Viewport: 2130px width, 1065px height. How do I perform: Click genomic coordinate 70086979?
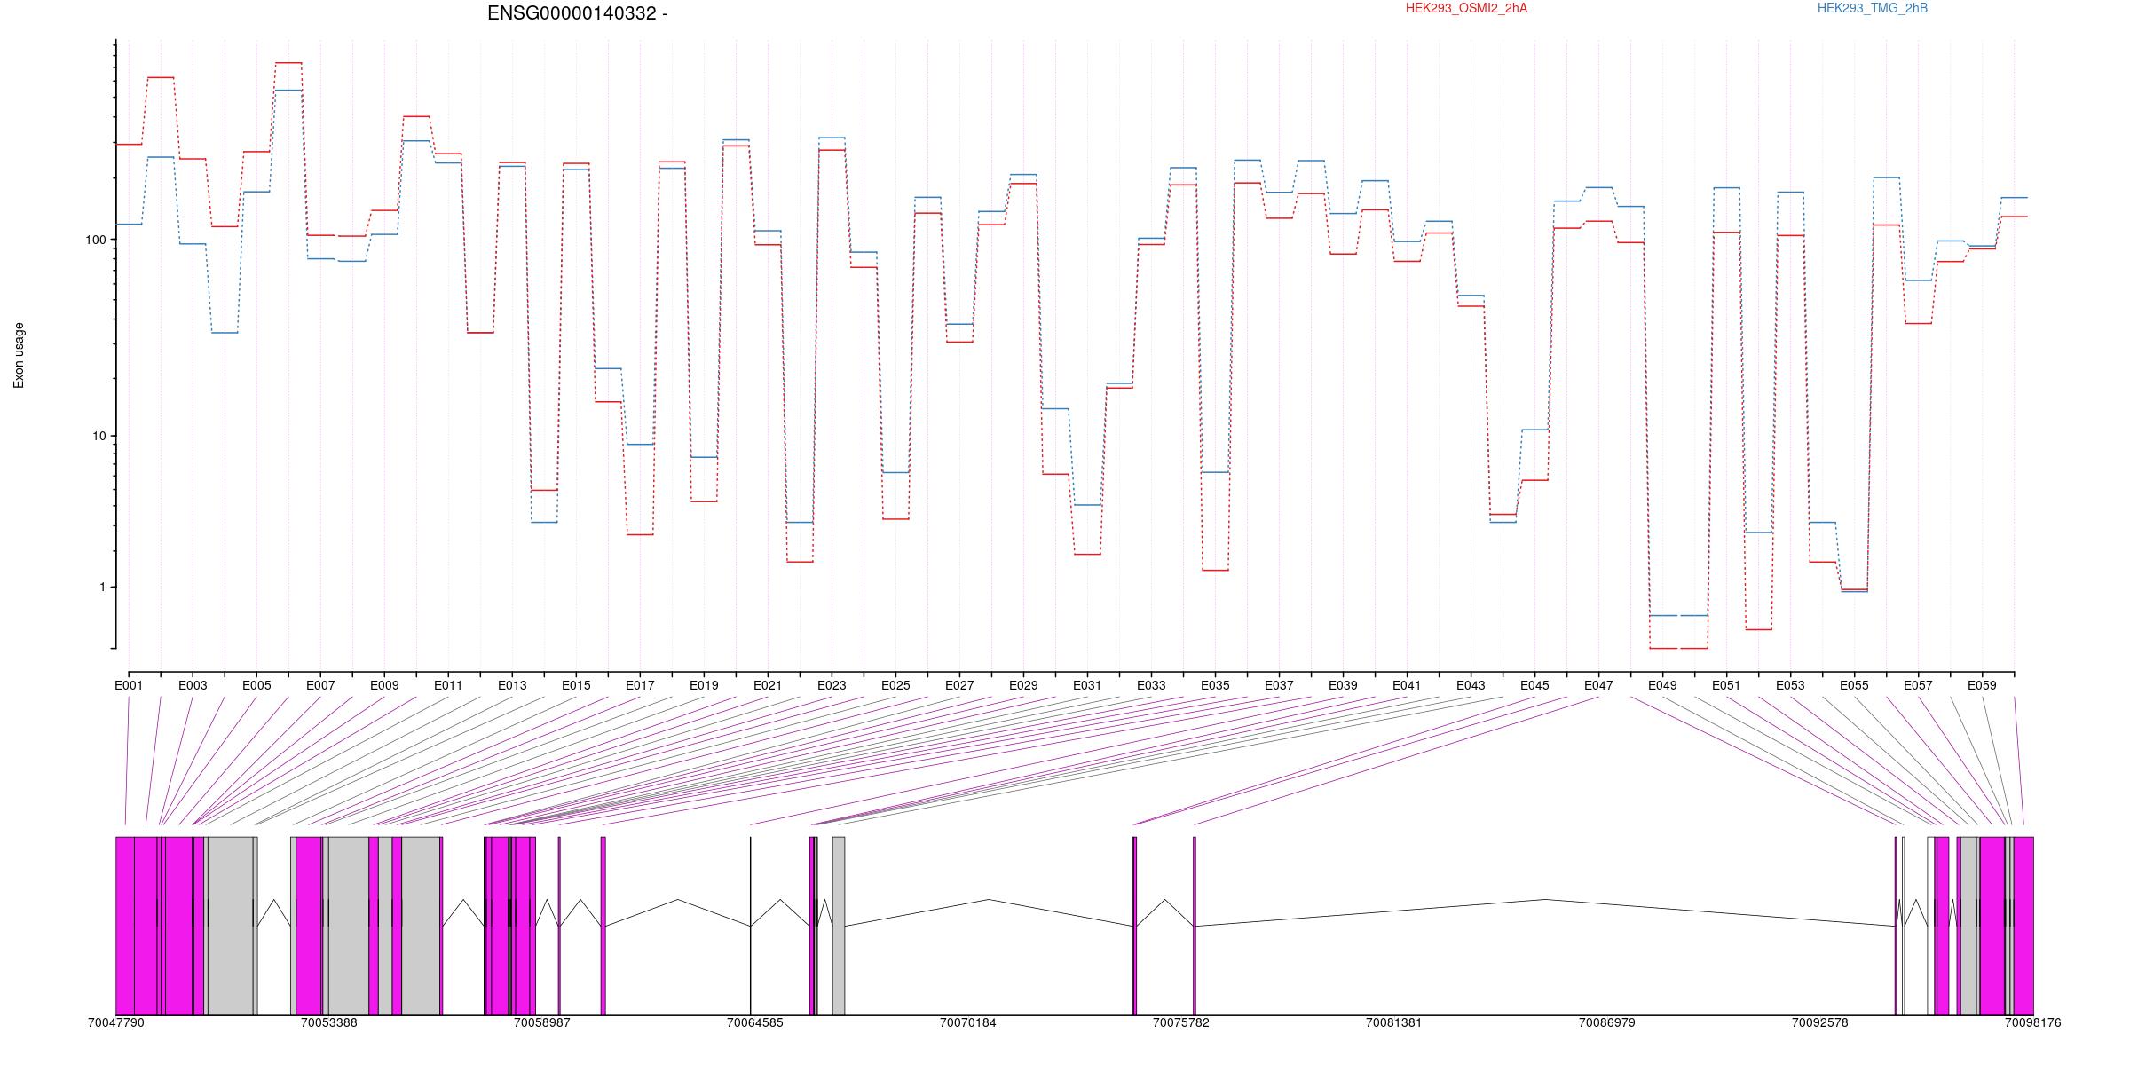coord(1606,1022)
